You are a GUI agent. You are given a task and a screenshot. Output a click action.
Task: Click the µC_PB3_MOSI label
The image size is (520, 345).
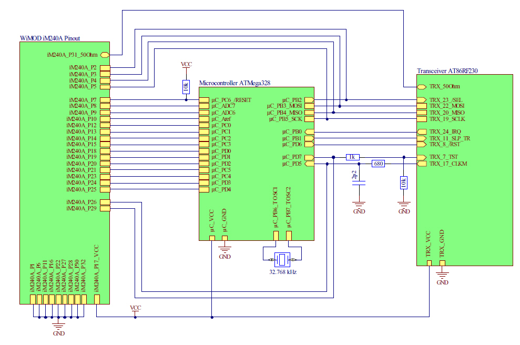point(284,106)
